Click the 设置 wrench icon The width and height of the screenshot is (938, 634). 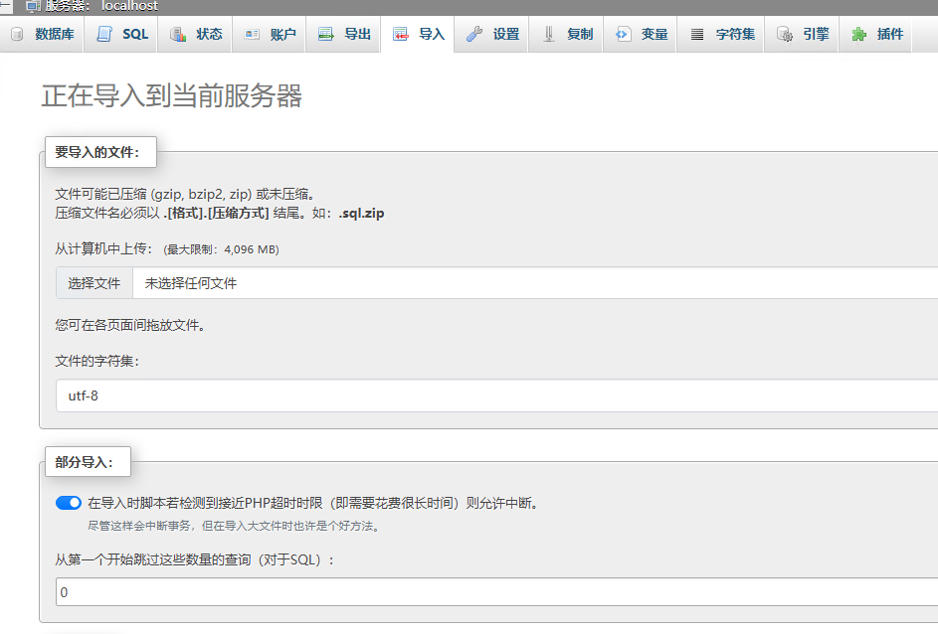[474, 35]
